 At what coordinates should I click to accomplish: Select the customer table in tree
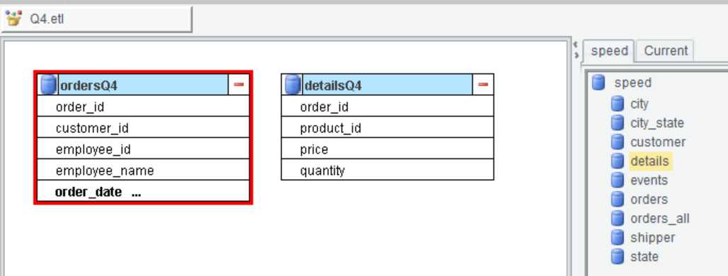coord(657,142)
